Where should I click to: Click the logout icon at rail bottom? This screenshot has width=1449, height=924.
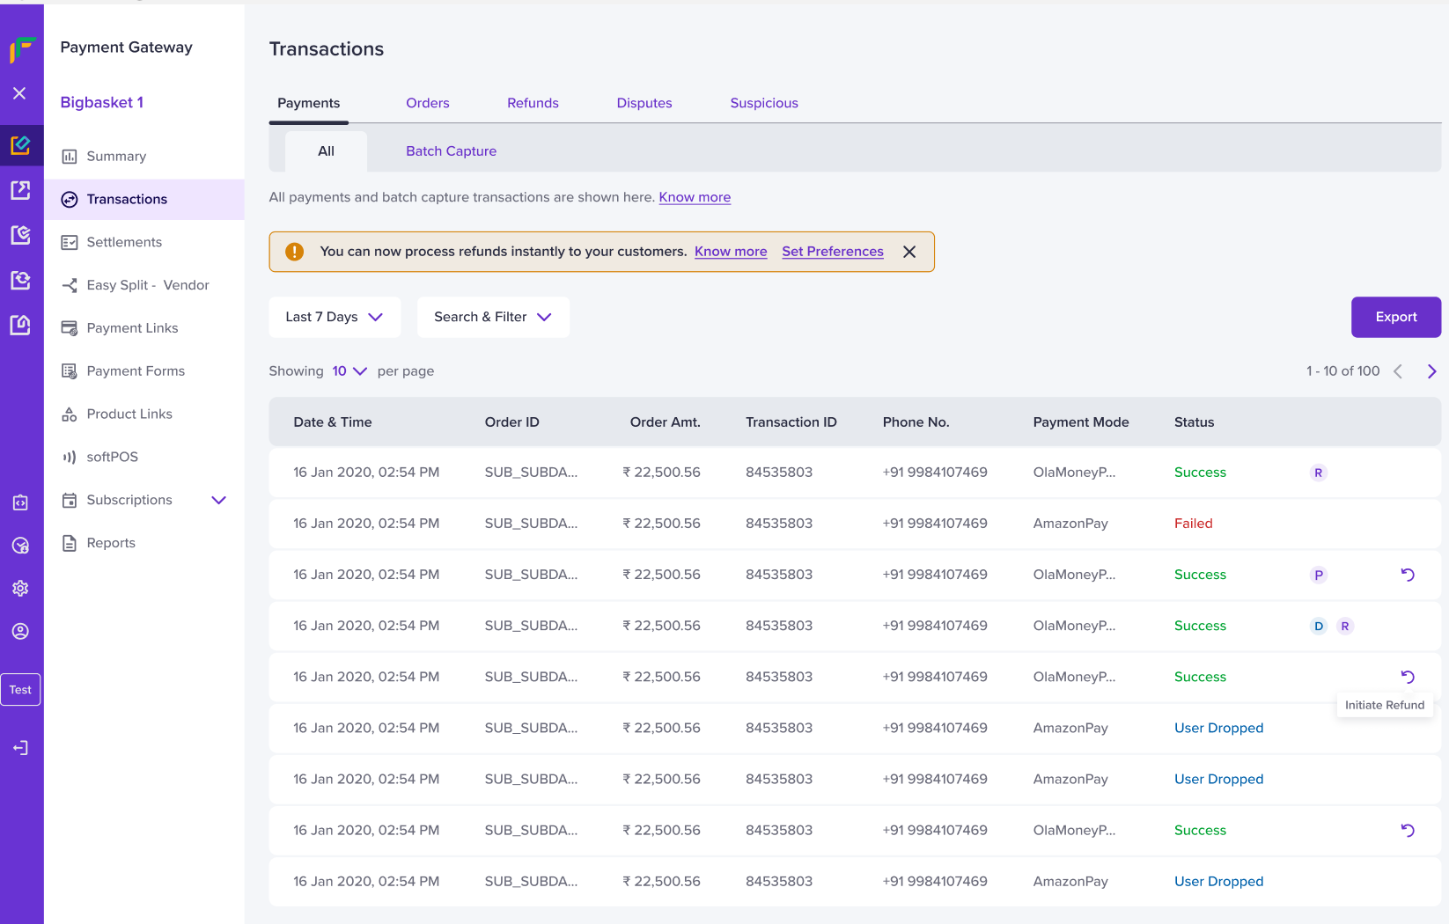pos(20,748)
